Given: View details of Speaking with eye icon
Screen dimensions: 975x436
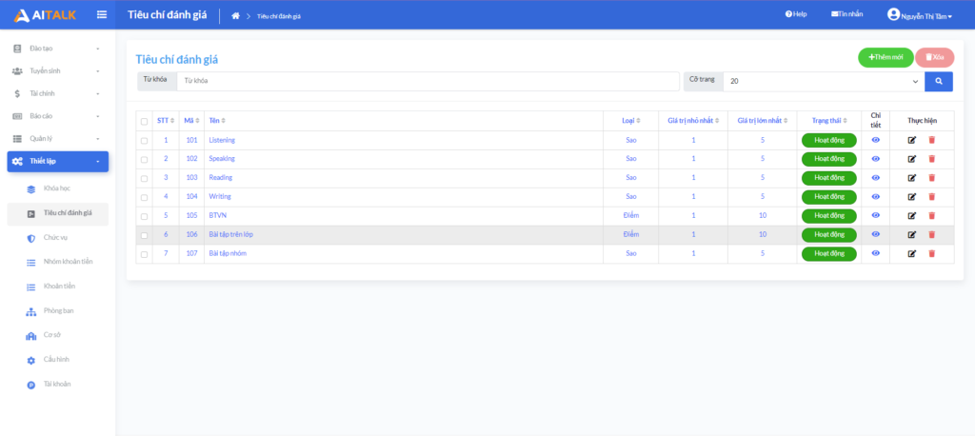Looking at the screenshot, I should tap(875, 159).
